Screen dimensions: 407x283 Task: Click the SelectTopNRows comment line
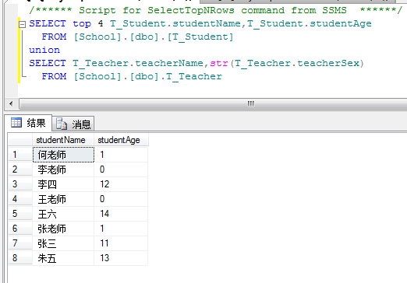pos(216,10)
